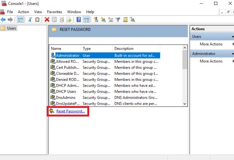234x160 pixels.
Task: Click the Export List toolbar icon
Action: click(69, 19)
